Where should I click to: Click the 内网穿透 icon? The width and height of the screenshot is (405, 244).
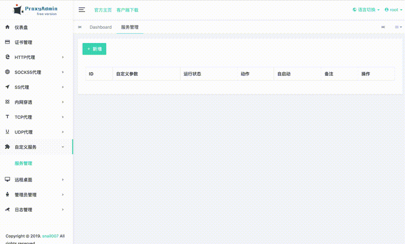click(x=8, y=102)
